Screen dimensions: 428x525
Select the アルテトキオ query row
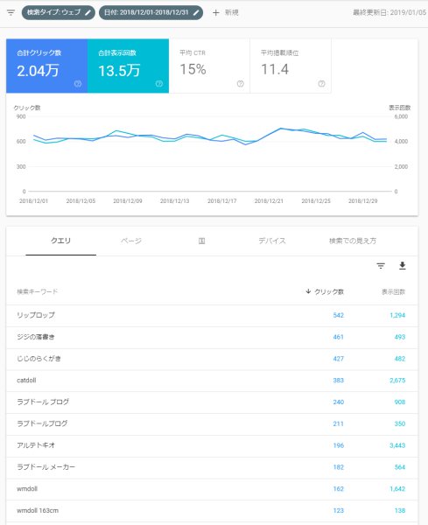[x=212, y=445]
